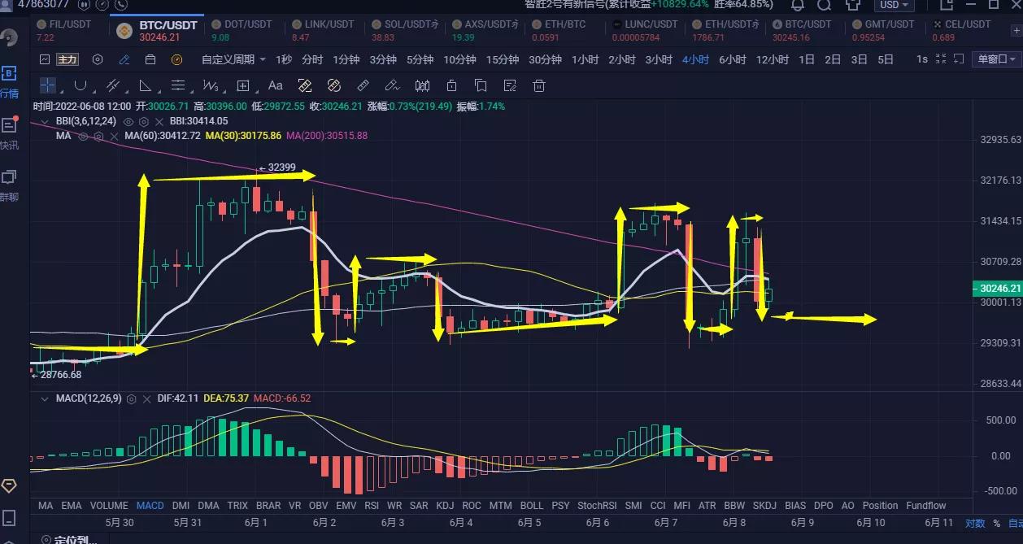Select the 15分钟 interval button

point(503,59)
